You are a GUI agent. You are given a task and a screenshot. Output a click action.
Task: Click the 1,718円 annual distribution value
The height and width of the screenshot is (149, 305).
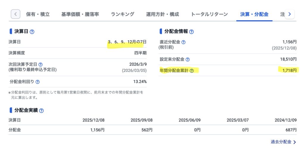point(288,70)
